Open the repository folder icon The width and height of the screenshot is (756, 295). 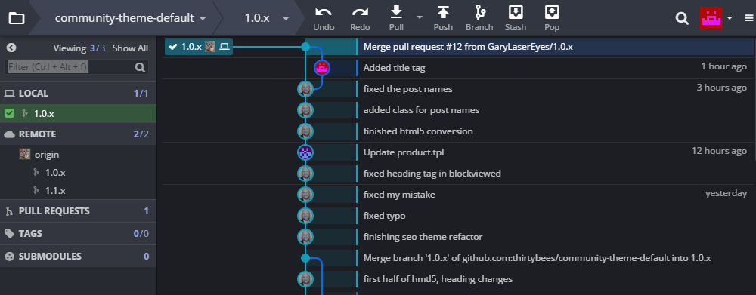coord(17,18)
